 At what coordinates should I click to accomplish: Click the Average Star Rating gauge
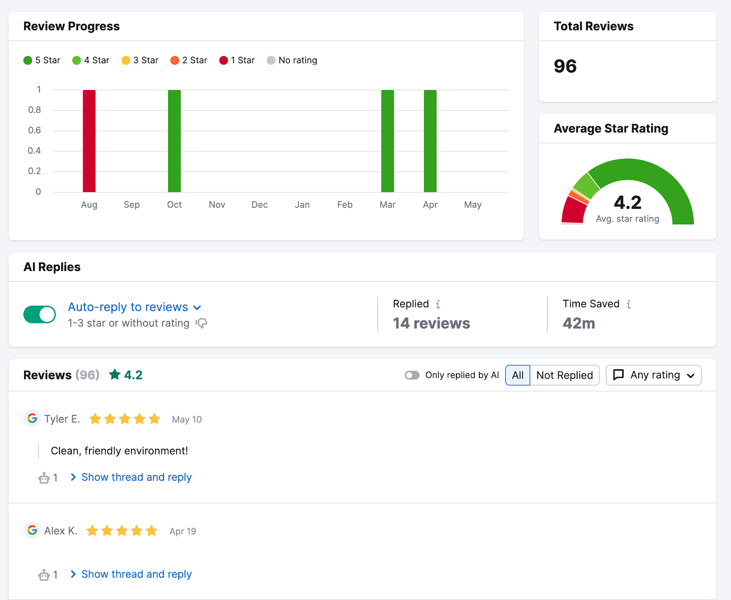click(x=627, y=191)
